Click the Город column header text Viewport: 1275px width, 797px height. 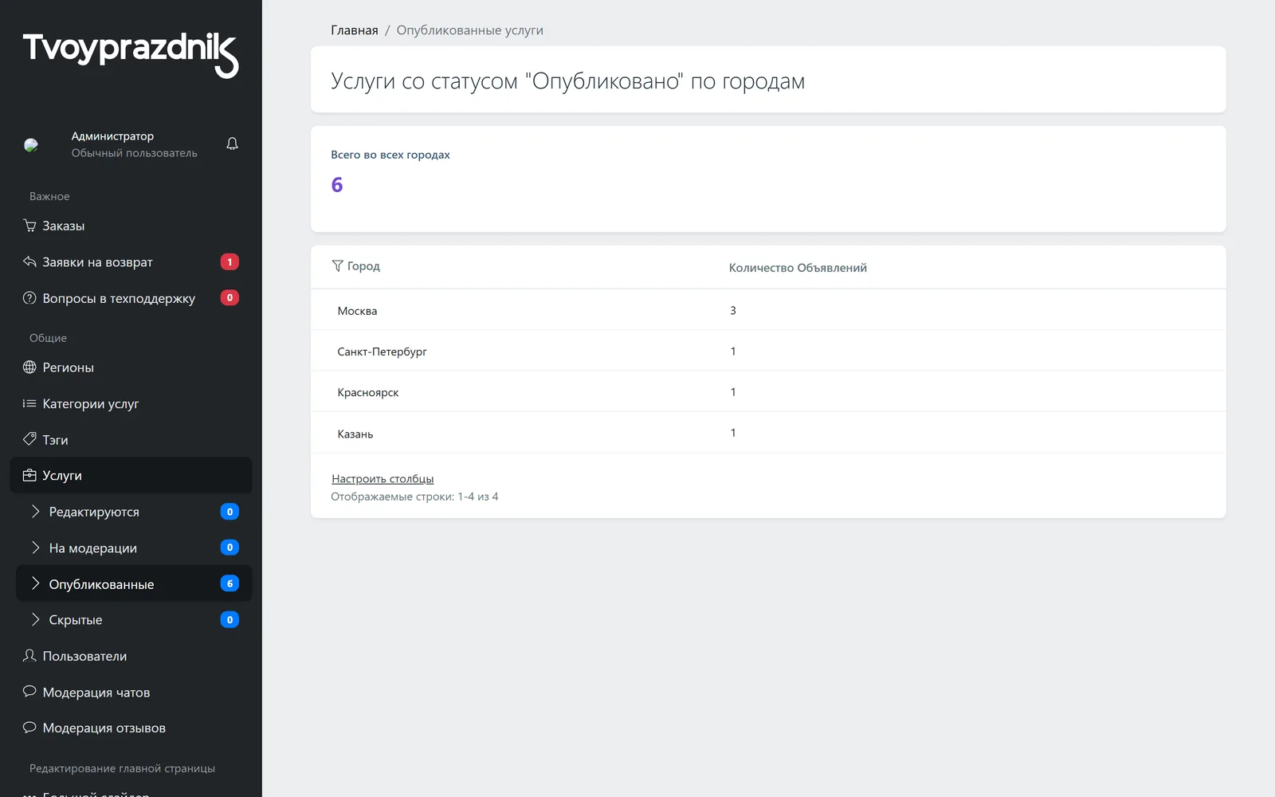click(x=363, y=266)
